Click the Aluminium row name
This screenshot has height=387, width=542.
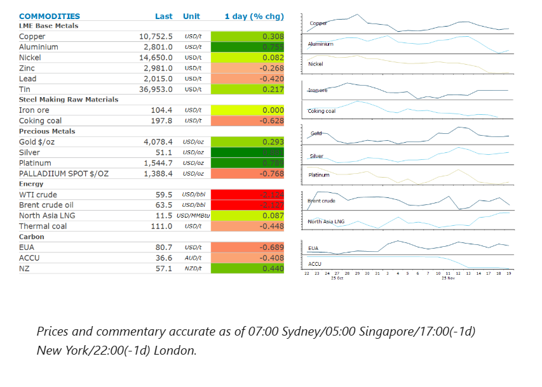click(x=39, y=47)
